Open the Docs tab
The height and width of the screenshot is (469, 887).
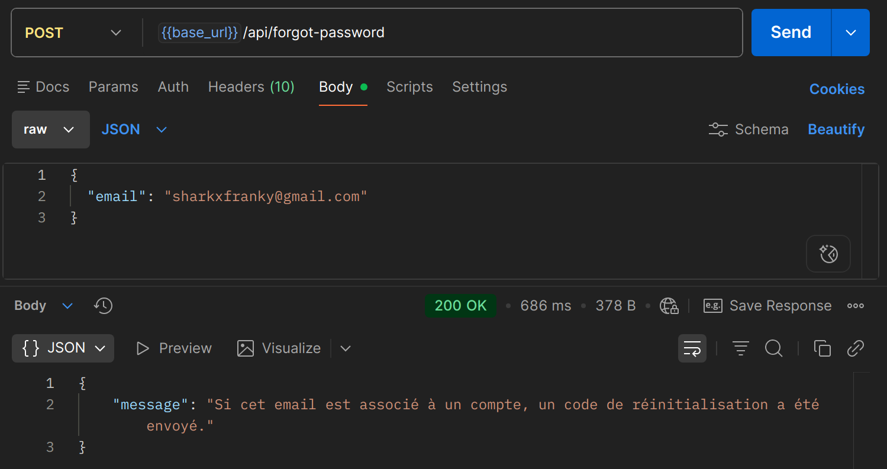point(43,87)
